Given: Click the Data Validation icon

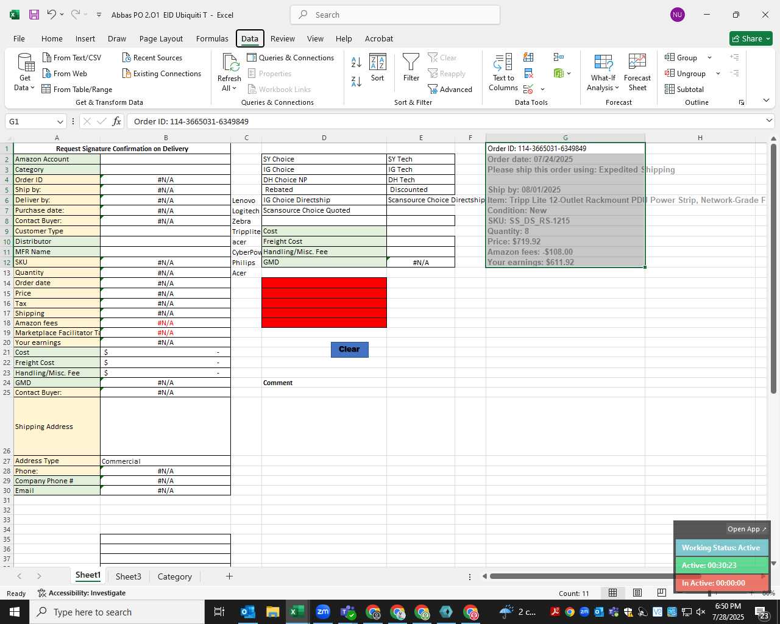Looking at the screenshot, I should (528, 89).
